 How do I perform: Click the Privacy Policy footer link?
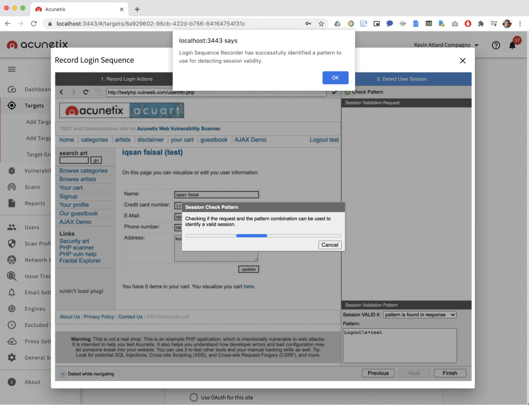[99, 317]
